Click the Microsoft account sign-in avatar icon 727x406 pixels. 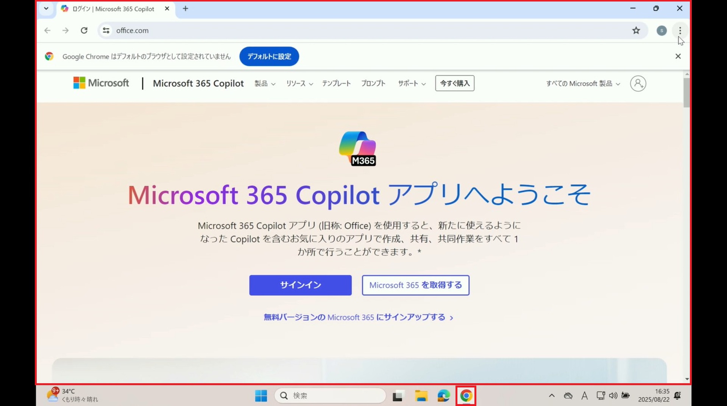tap(638, 83)
